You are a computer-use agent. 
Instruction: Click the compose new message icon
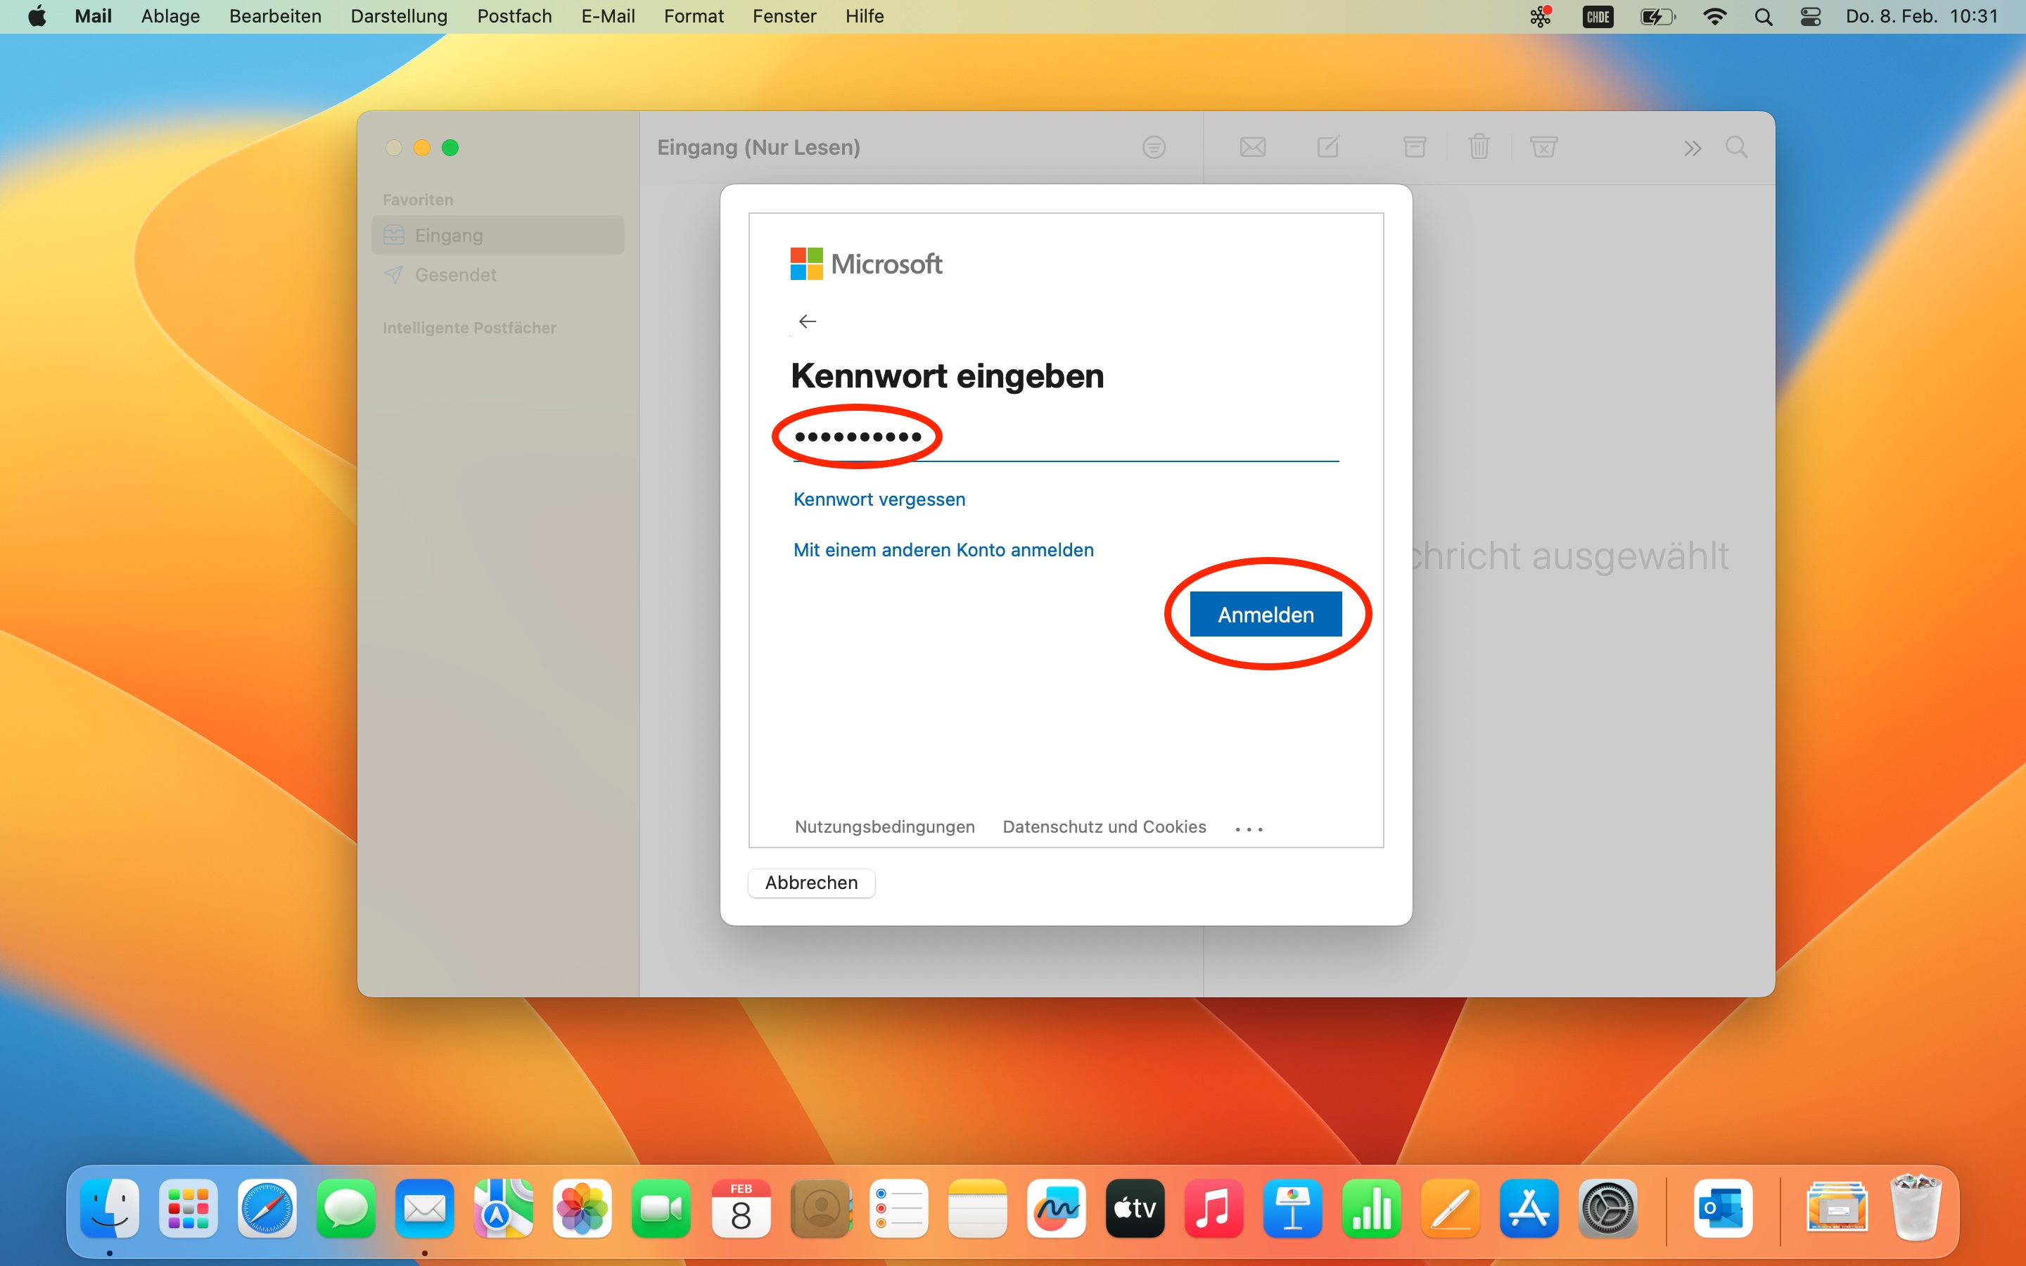[x=1329, y=148]
